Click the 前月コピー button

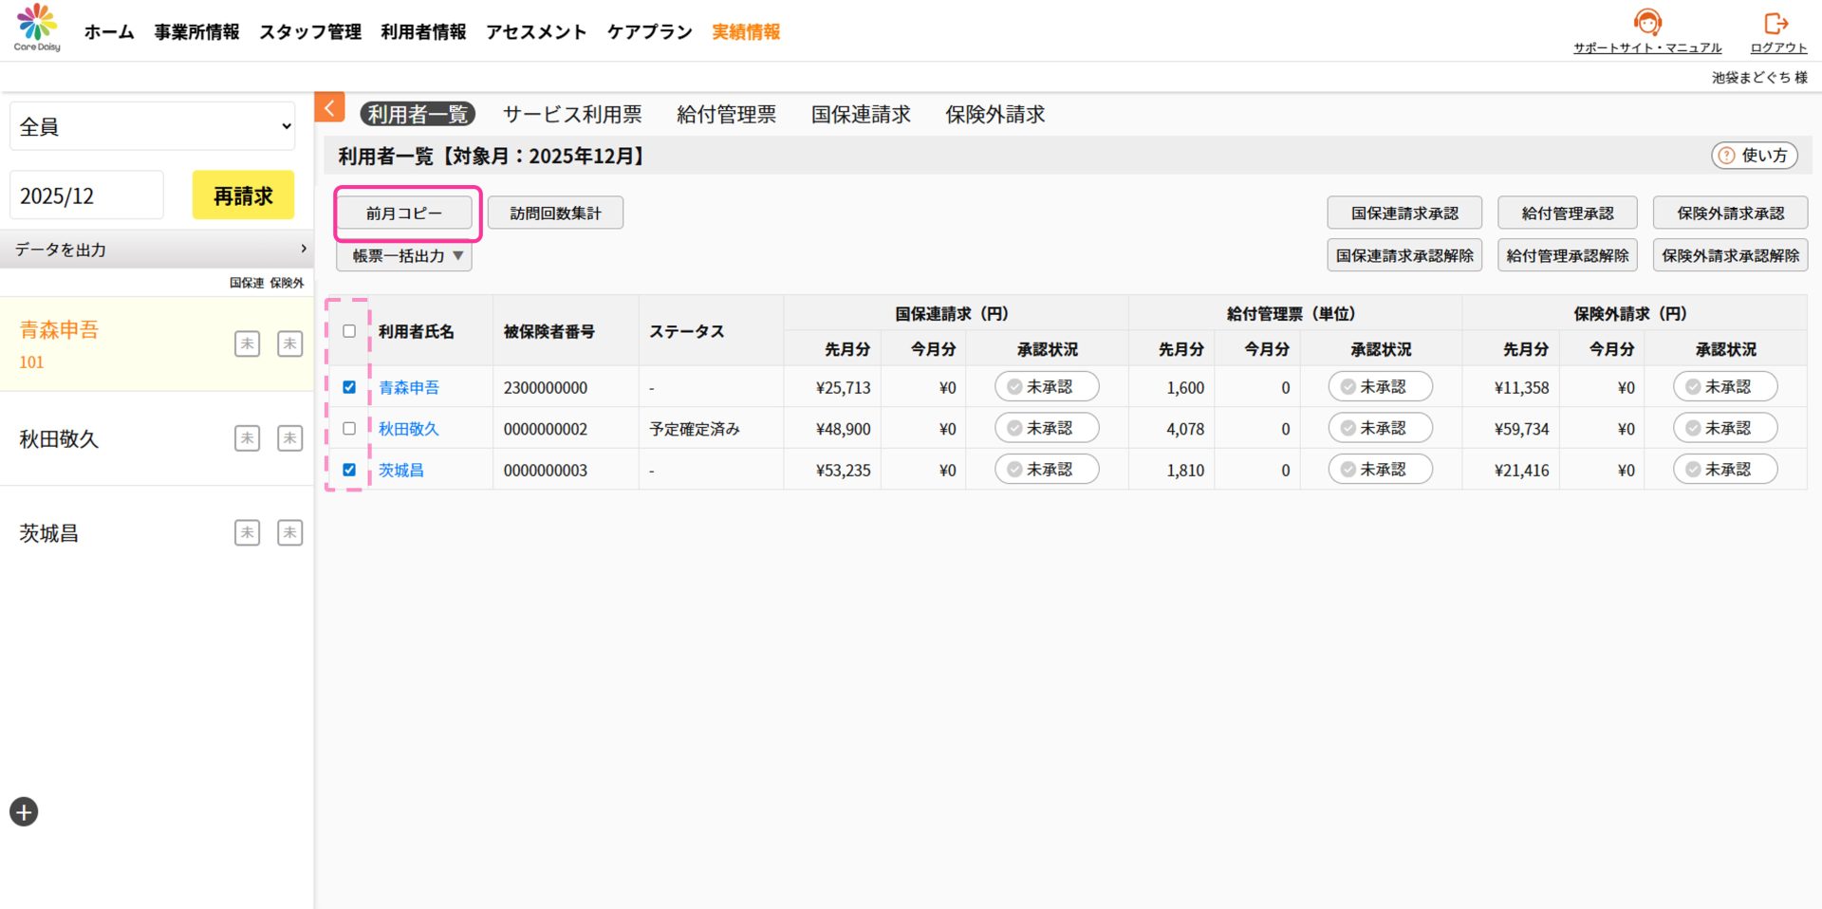(404, 213)
